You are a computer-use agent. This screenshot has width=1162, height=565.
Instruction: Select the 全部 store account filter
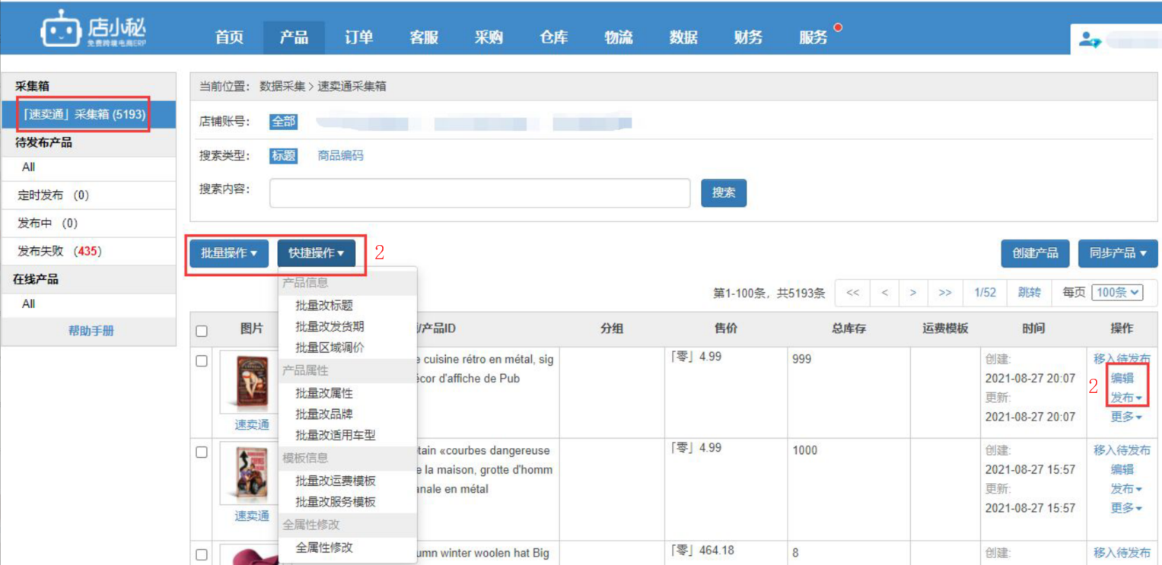283,122
